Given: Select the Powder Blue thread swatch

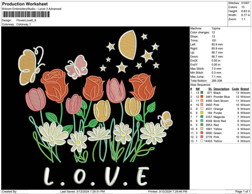Looking at the screenshot, I should [202, 97].
